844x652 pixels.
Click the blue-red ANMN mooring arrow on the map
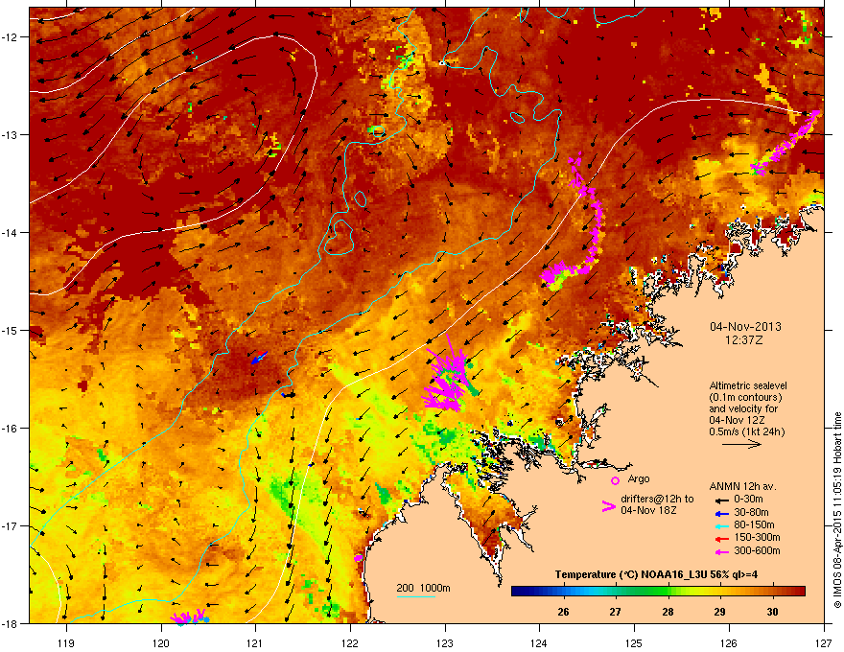[259, 357]
